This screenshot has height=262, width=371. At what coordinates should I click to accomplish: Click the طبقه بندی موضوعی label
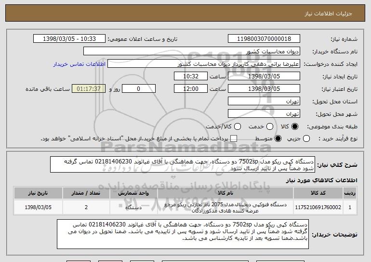(332, 127)
